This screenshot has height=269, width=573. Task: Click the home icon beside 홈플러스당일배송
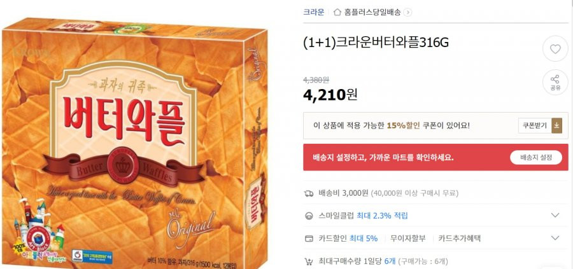337,12
